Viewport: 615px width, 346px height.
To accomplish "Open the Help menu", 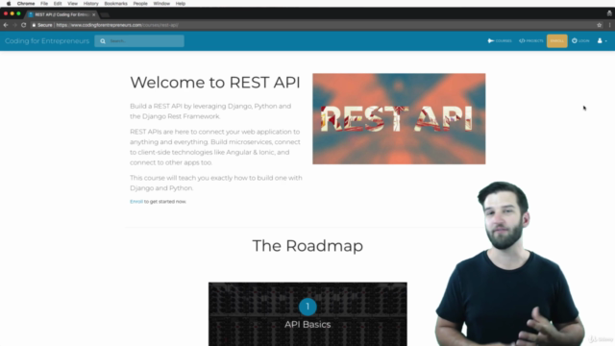I will (x=181, y=4).
